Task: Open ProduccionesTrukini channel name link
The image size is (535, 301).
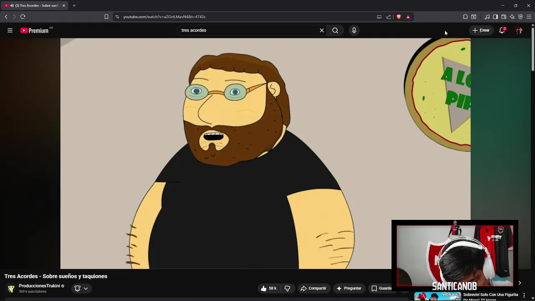Action: 39,286
